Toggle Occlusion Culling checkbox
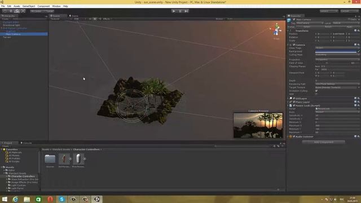The height and width of the screenshot is (203, 361). coord(316,91)
